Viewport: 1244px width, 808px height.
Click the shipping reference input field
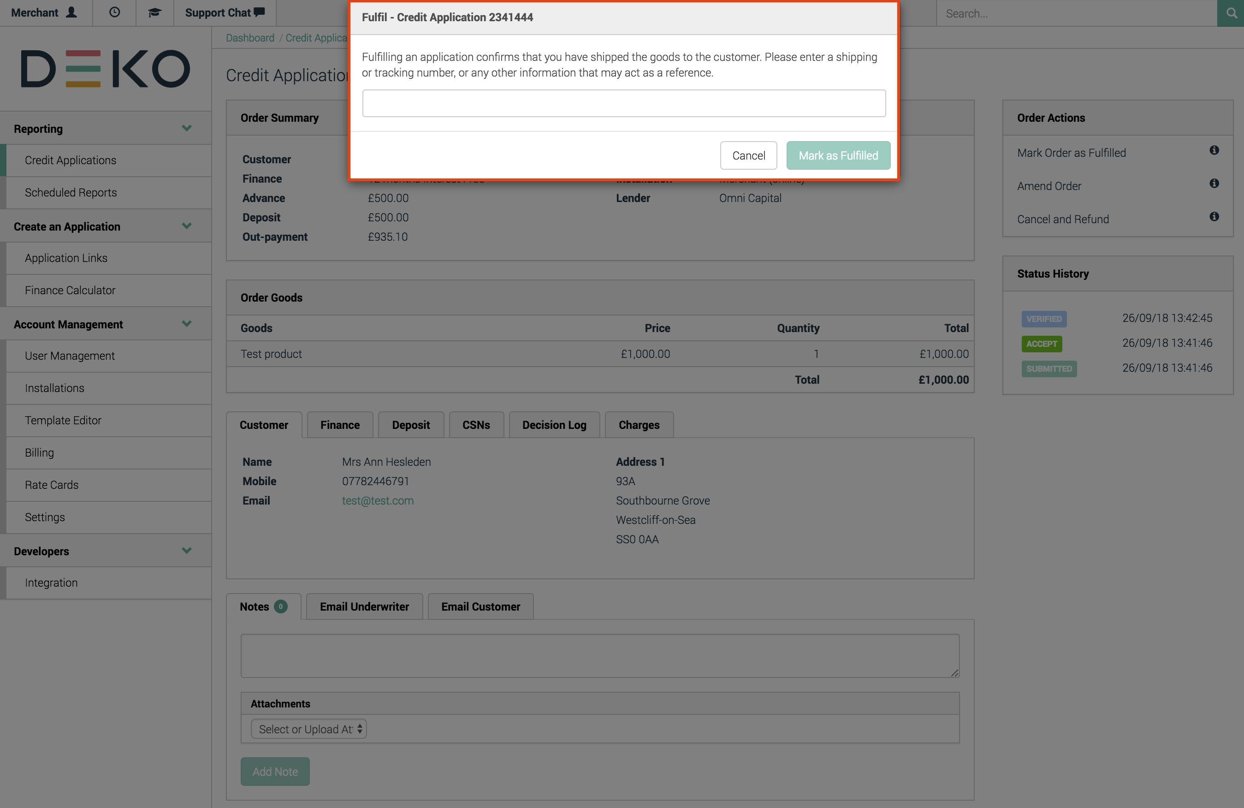pos(623,103)
